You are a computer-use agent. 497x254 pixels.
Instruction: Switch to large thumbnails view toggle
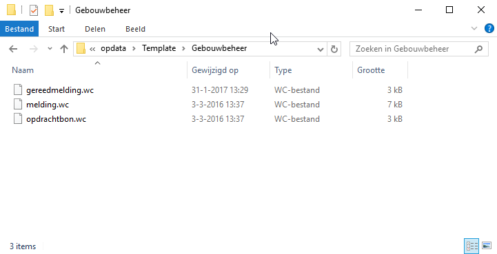point(487,246)
